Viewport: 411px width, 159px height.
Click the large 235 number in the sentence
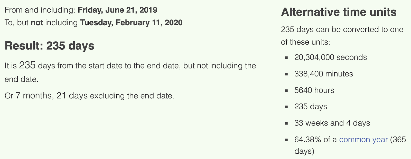coord(27,65)
